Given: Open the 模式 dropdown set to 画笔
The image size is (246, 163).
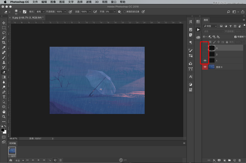Looking at the screenshot, I should coord(40,12).
